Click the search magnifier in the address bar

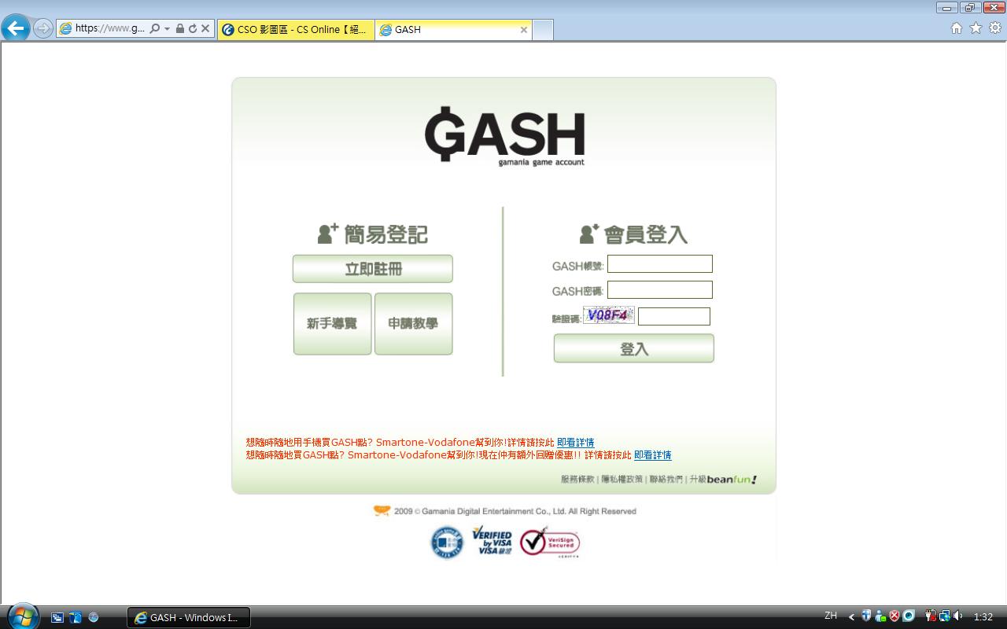[x=154, y=29]
